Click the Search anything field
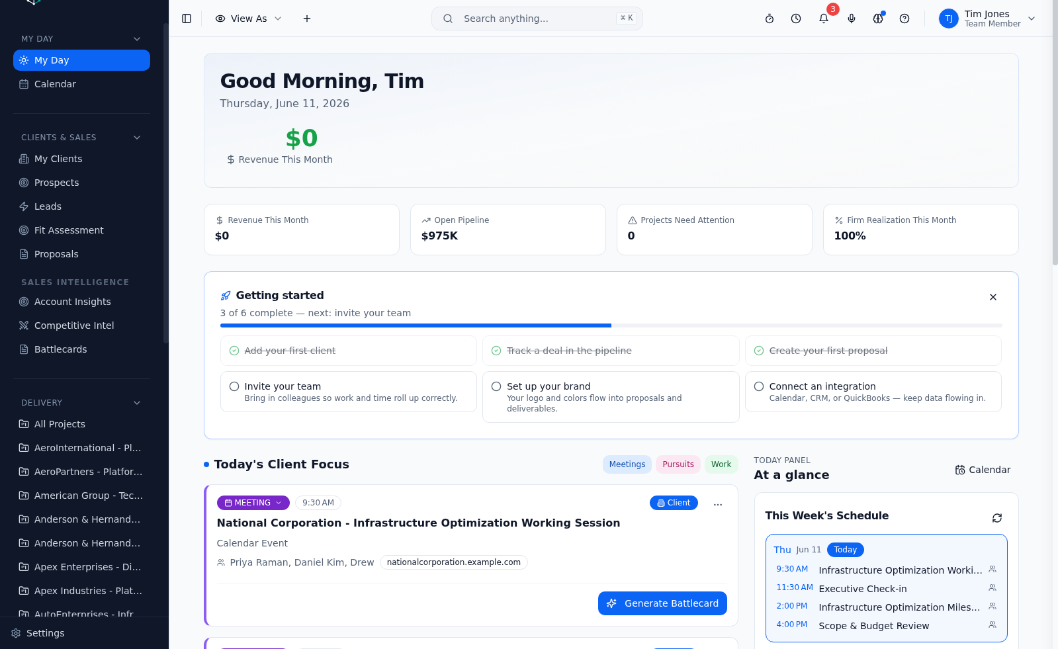 [x=537, y=19]
